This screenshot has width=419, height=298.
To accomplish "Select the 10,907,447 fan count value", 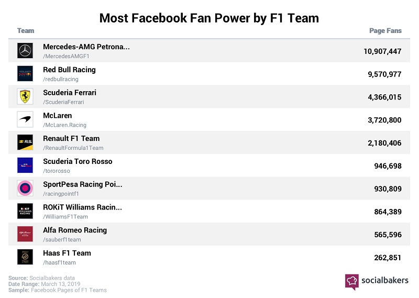I will coord(382,51).
